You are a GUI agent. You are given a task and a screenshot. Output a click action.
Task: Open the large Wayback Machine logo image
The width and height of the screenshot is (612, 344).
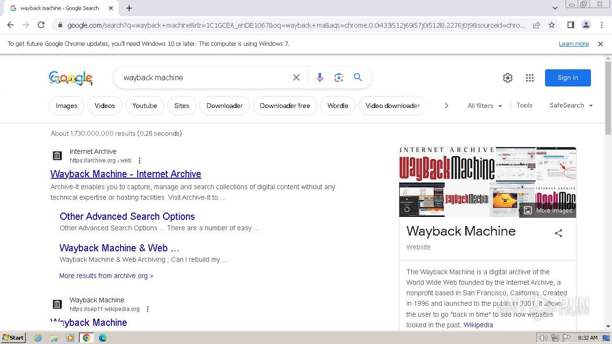point(447,164)
